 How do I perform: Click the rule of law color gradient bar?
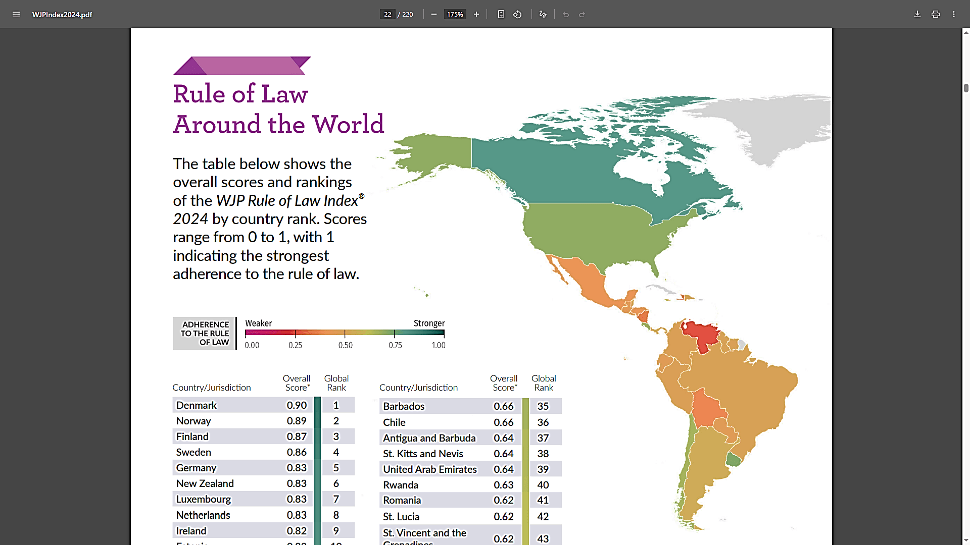pos(345,333)
